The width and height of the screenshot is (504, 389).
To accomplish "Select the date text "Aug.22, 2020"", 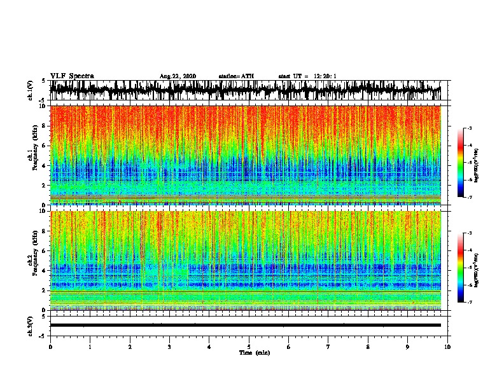I will pos(178,76).
